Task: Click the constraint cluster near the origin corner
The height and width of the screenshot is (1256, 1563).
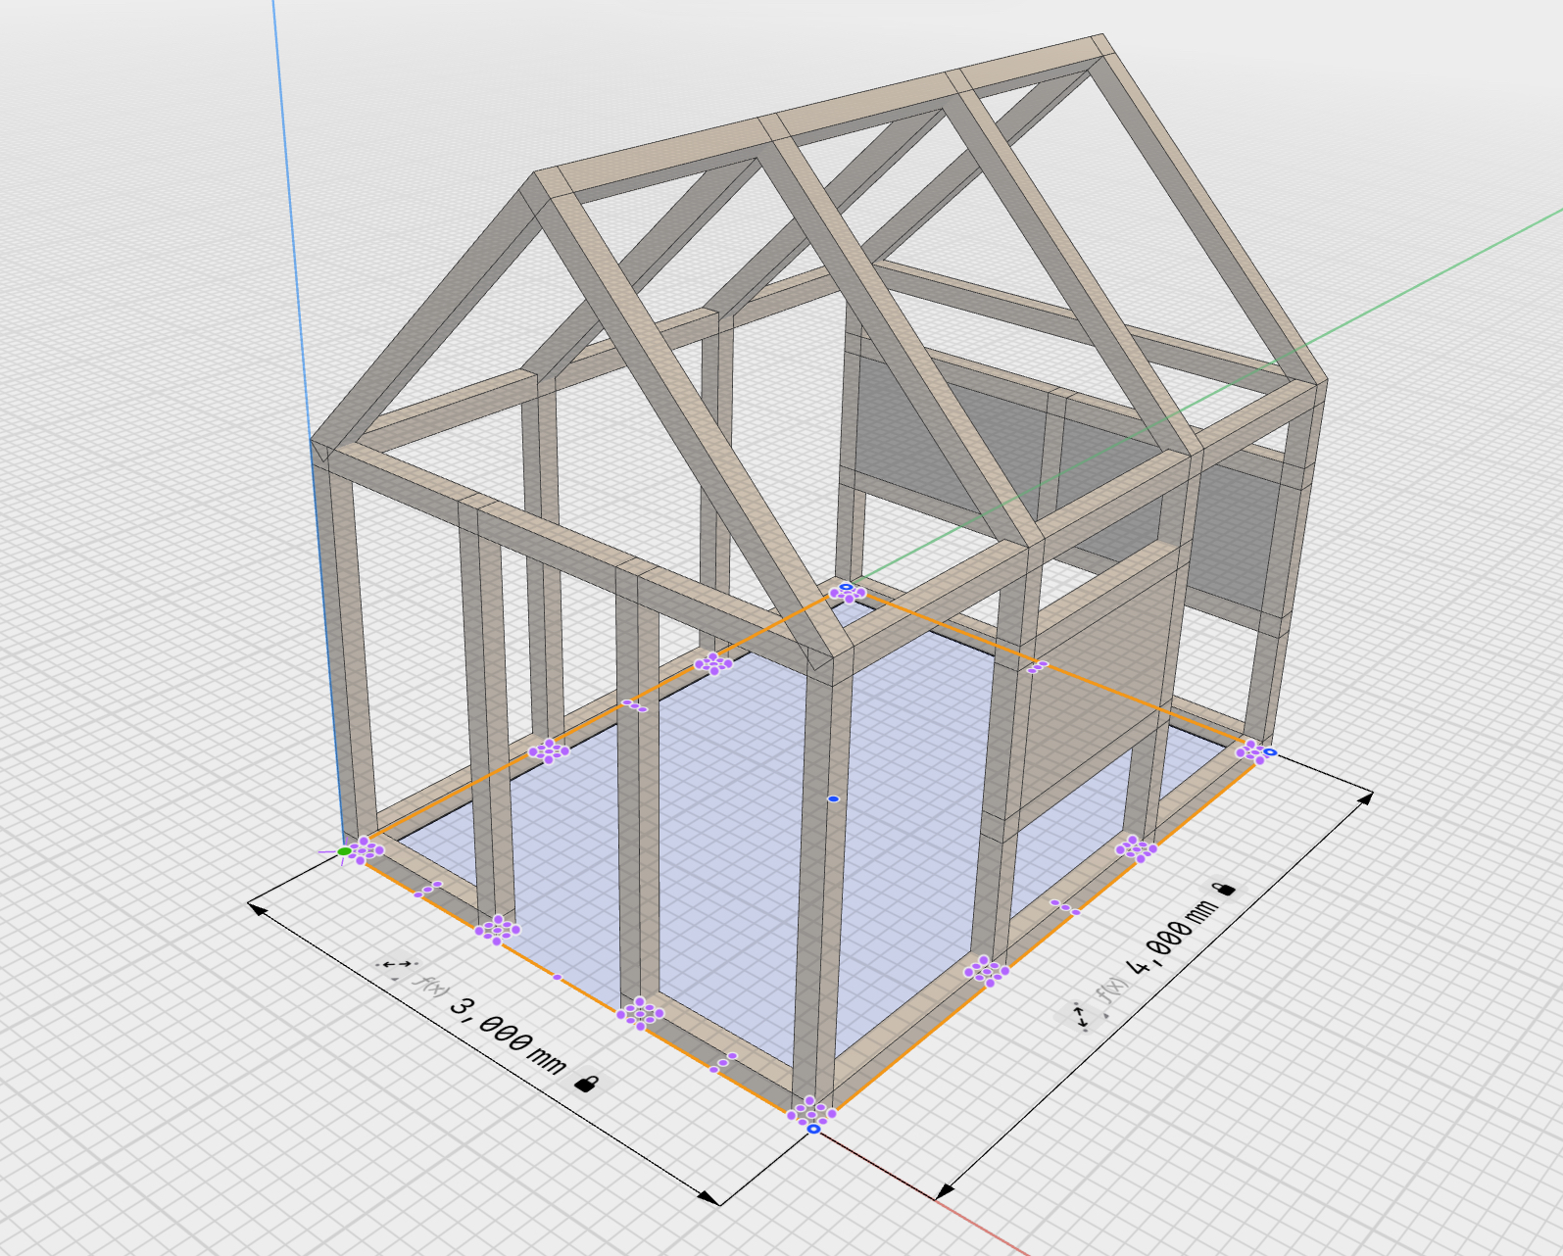Action: (366, 849)
